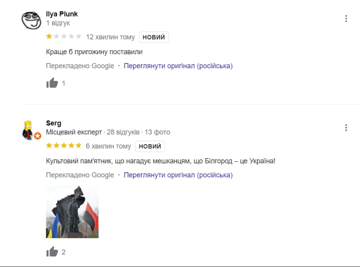The image size is (360, 267).
Task: Click the orange Local Guide star badge
Action: (37, 136)
